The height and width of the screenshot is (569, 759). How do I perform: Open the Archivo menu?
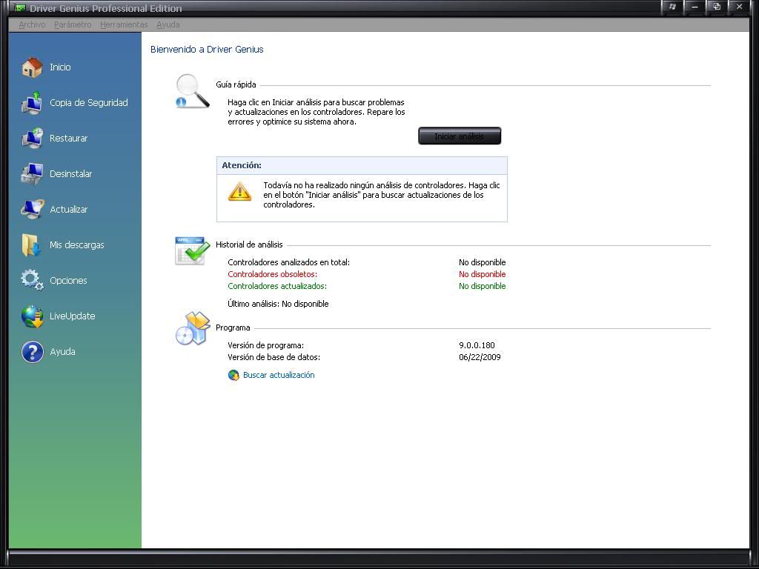point(32,24)
